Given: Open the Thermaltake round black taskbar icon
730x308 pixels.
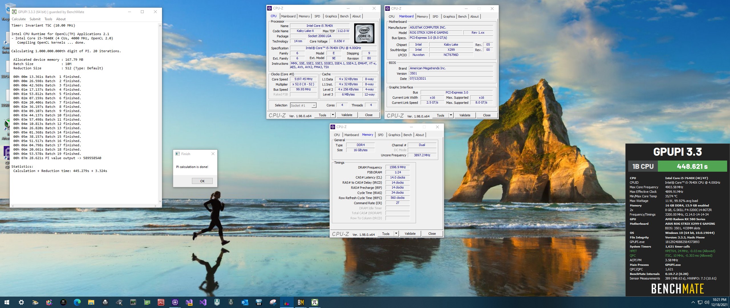Looking at the screenshot, I should (63, 302).
